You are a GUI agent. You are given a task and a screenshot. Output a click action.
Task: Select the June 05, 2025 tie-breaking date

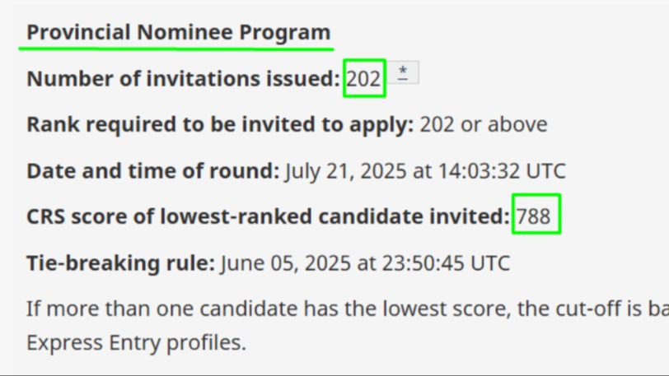(285, 263)
